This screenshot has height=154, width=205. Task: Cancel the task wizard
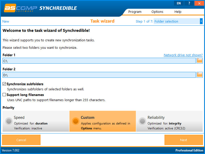coord(21,140)
